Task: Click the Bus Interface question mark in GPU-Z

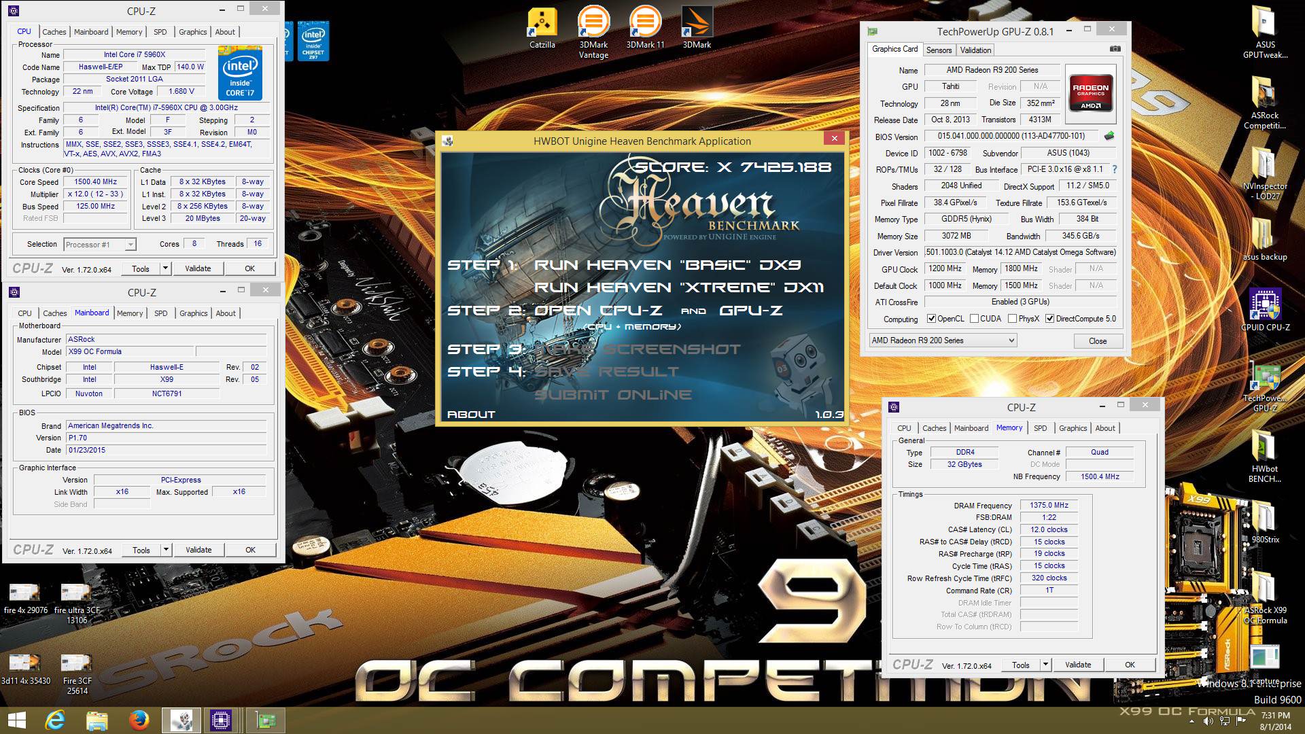Action: [x=1114, y=169]
